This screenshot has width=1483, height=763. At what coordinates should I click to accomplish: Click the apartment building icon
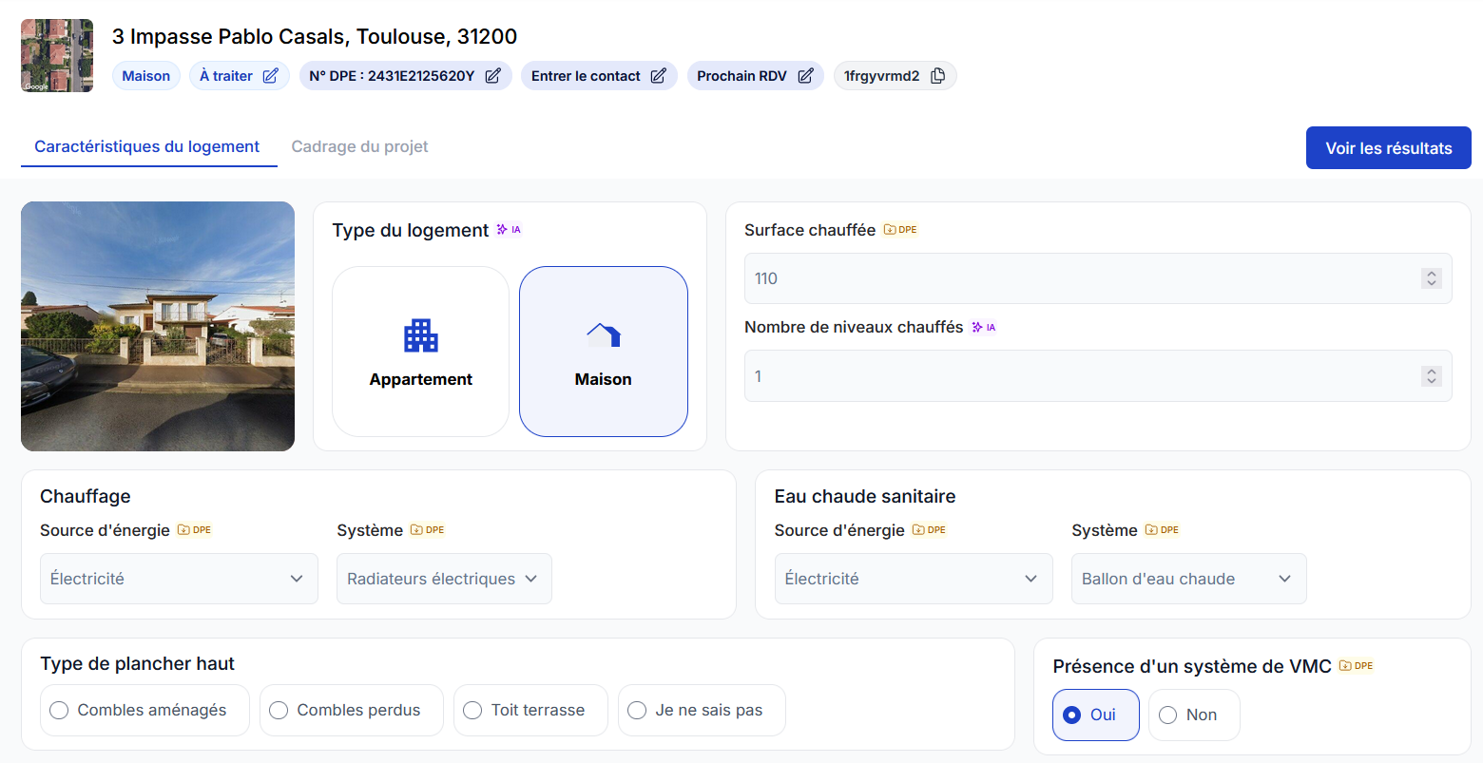click(420, 335)
